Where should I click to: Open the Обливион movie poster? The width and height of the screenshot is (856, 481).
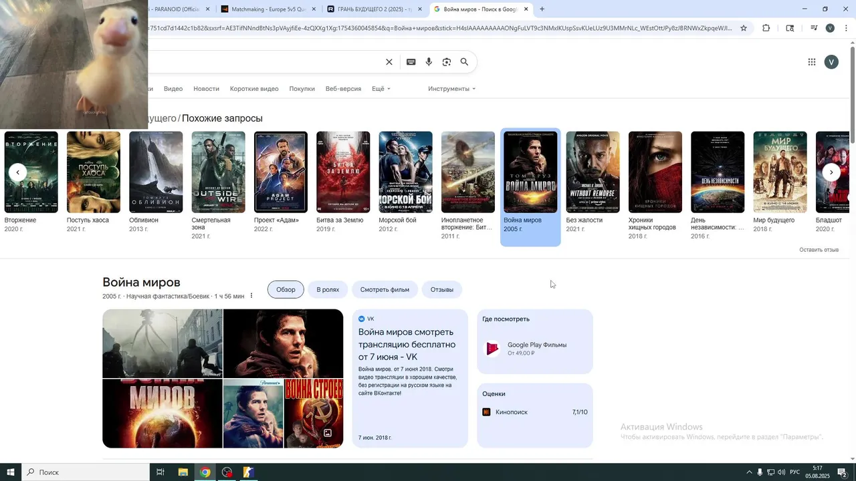[x=156, y=172]
